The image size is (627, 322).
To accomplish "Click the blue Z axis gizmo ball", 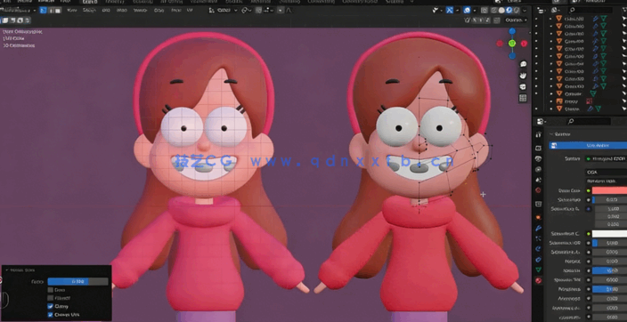I will (512, 31).
